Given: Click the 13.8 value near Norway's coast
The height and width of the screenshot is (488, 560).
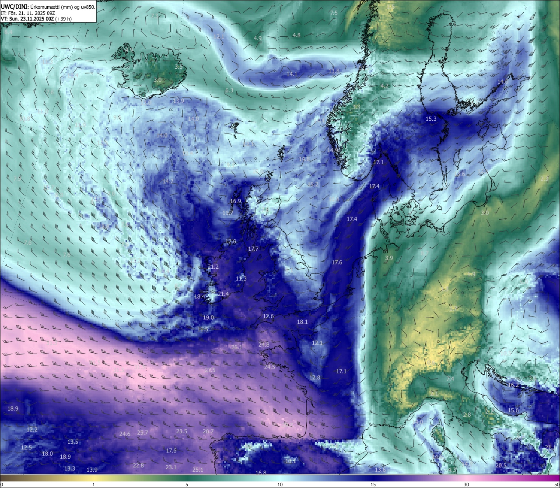Looking at the screenshot, I should point(334,71).
